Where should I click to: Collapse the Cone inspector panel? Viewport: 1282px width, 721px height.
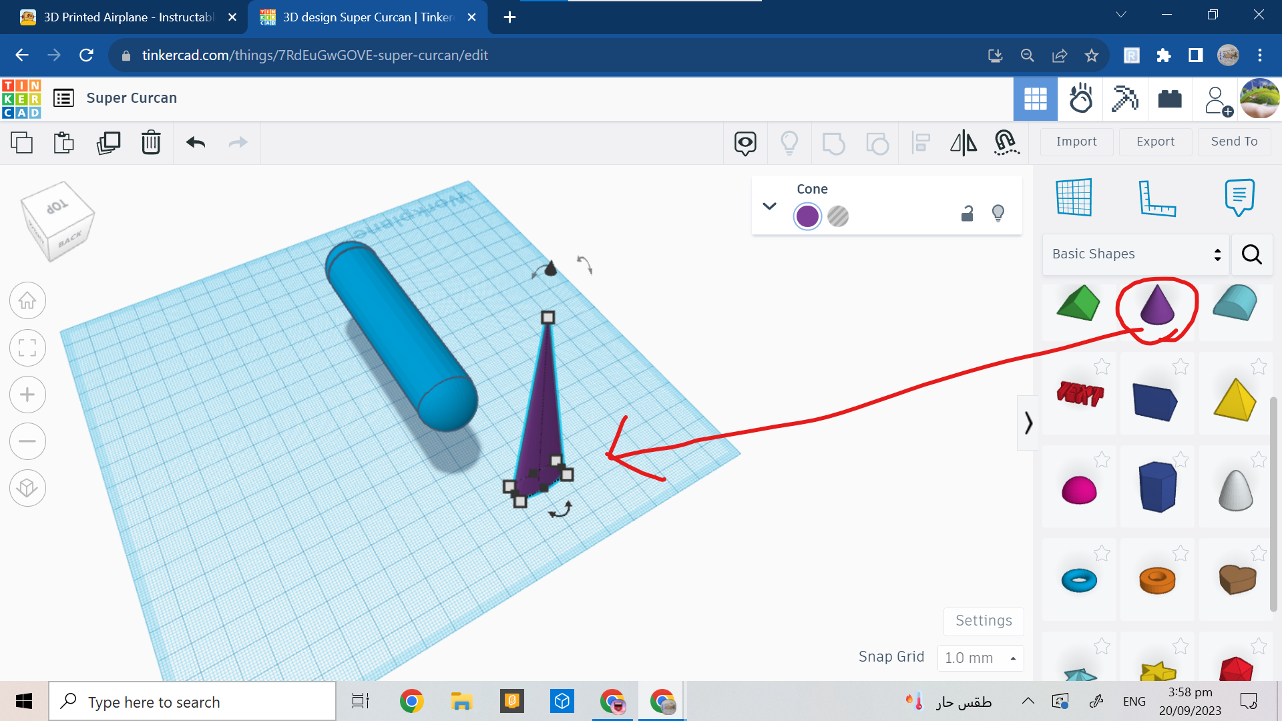click(x=769, y=206)
